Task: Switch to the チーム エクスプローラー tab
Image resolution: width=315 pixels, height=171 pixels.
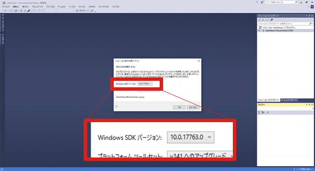Action: pyautogui.click(x=289, y=100)
